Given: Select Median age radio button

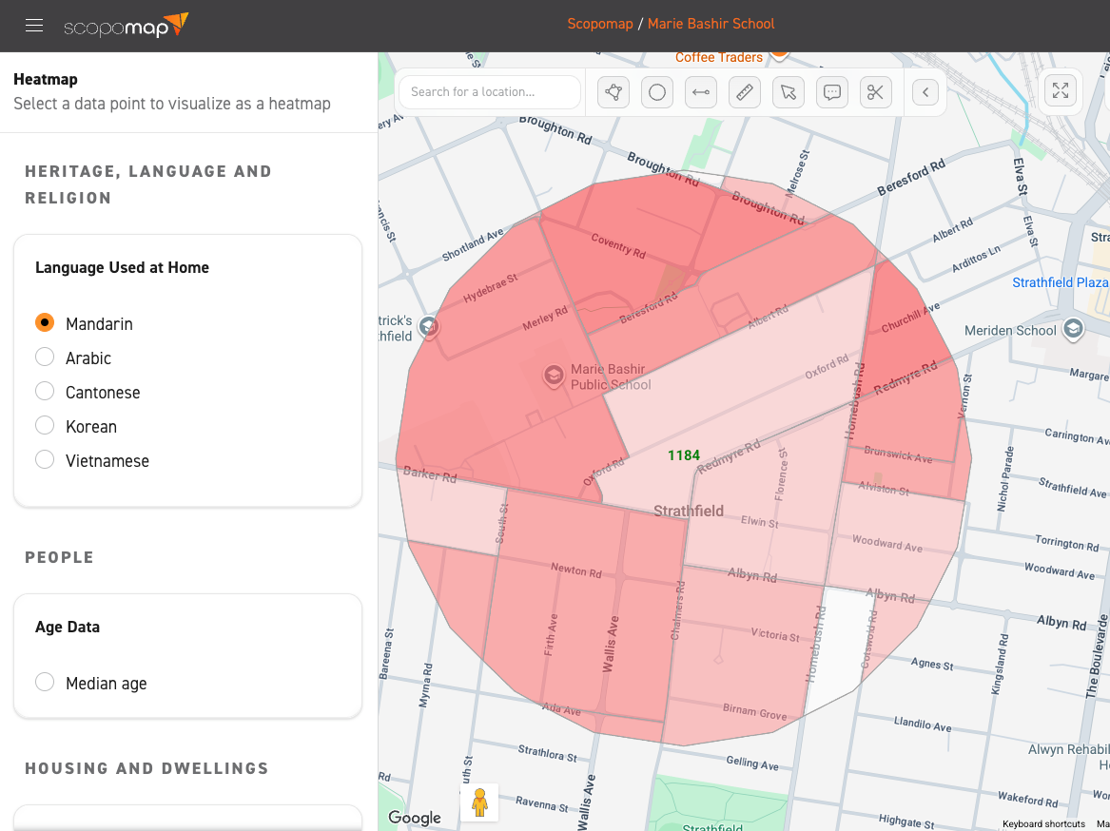Looking at the screenshot, I should (45, 682).
